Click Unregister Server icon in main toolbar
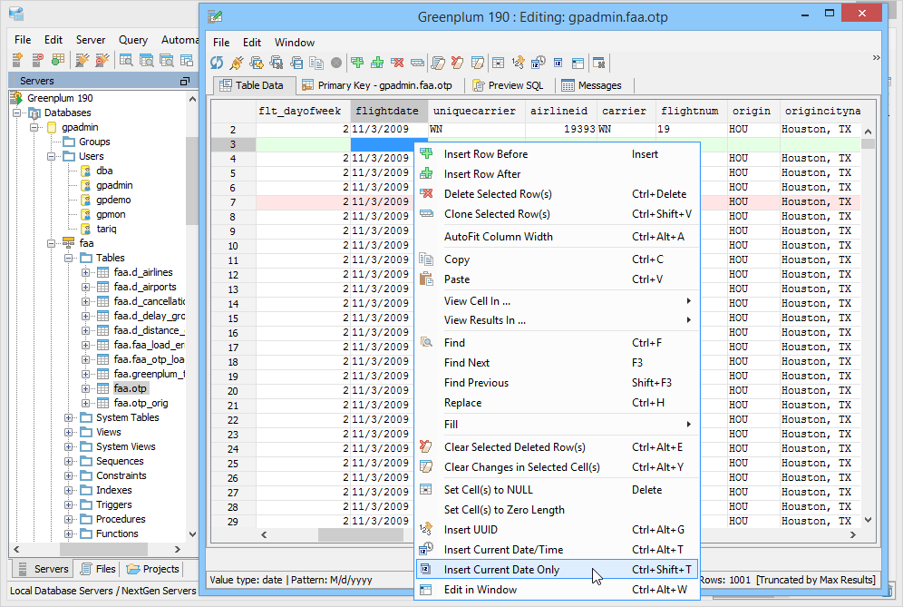This screenshot has height=607, width=903. [x=37, y=59]
